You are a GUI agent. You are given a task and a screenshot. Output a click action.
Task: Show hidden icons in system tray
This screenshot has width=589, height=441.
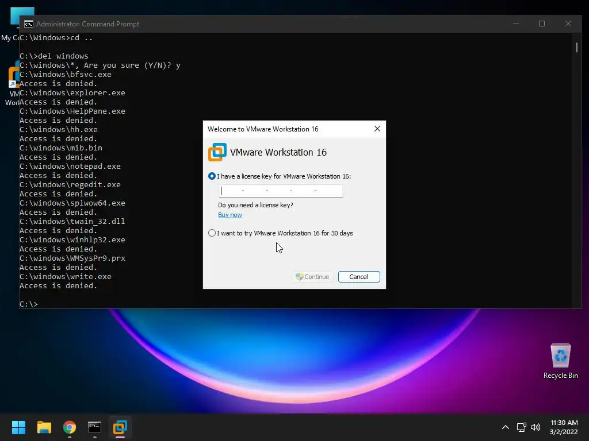(x=506, y=427)
